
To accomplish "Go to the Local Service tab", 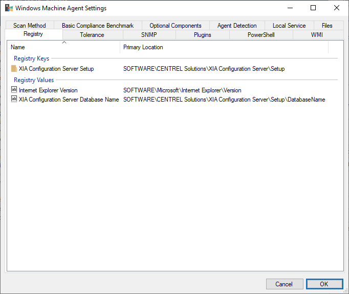I will (289, 26).
